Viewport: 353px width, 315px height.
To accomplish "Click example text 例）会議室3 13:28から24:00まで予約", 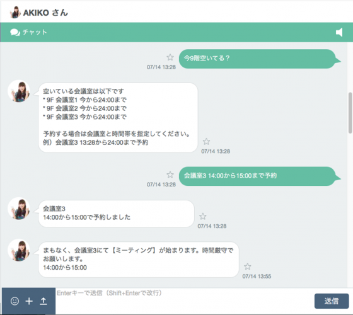I will click(95, 142).
